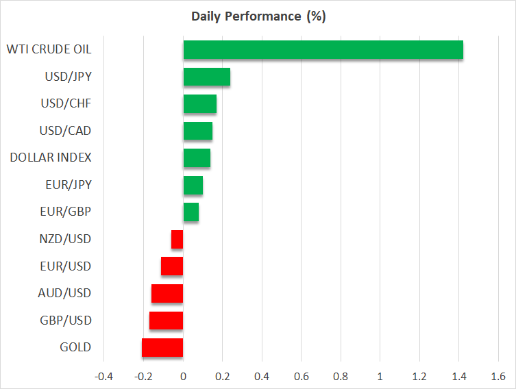Select the -0.4 axis tick label

click(103, 376)
